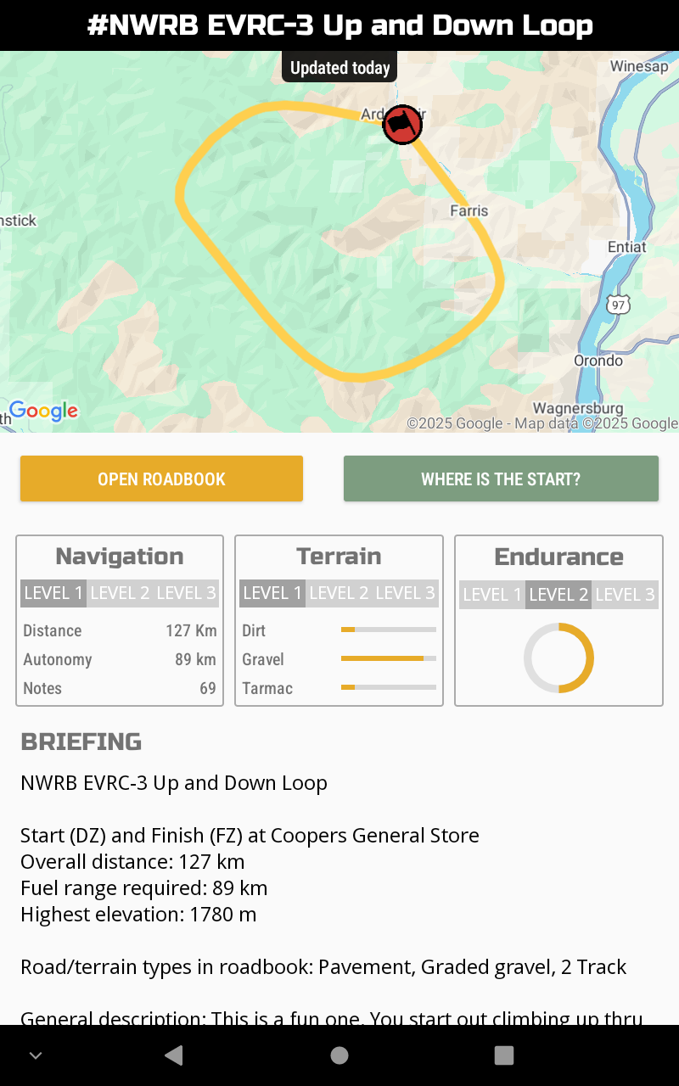Click the Endurance progress ring gauge
Screen dimensions: 679x1086
(x=558, y=658)
